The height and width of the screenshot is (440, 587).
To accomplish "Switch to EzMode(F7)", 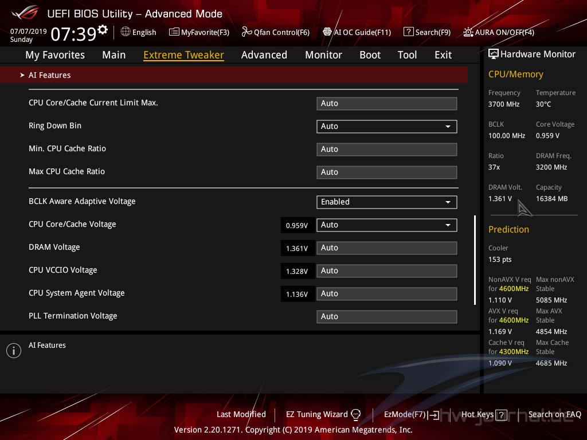I will (x=405, y=414).
